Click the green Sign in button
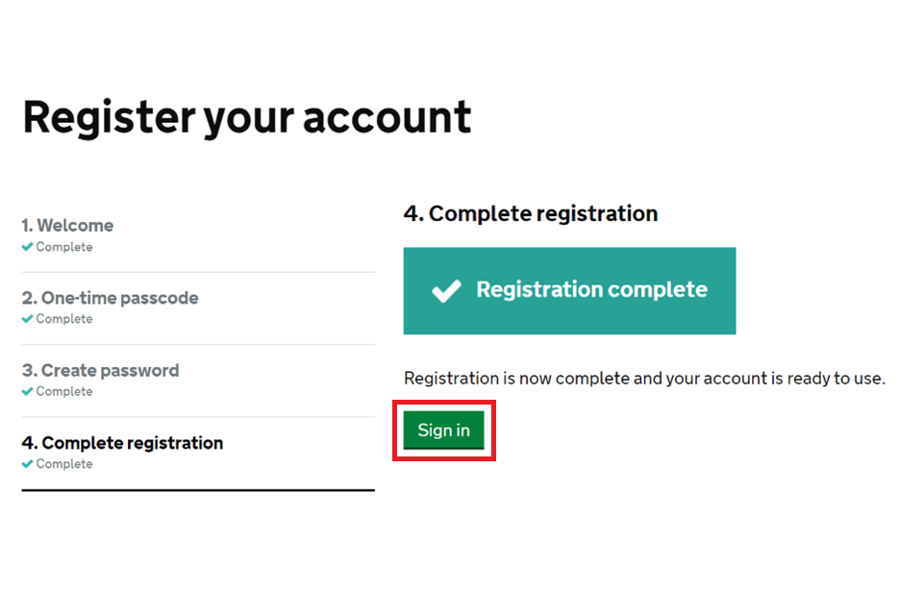The height and width of the screenshot is (615, 923). coord(443,430)
